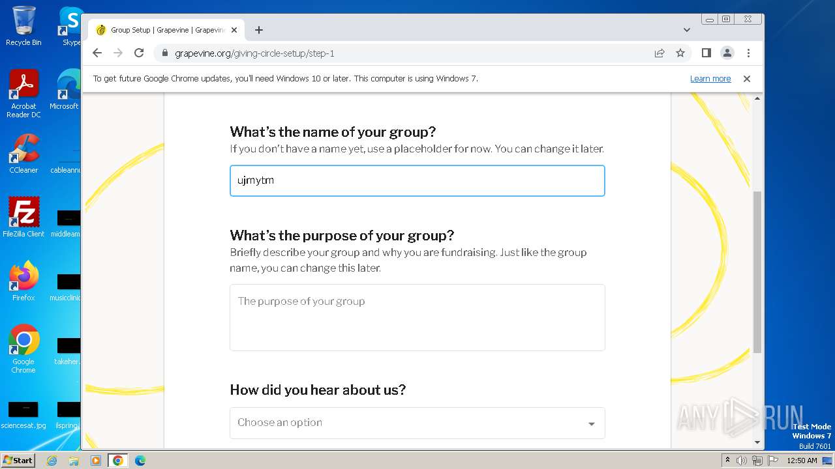Click the volume speaker tray icon

[x=742, y=461]
